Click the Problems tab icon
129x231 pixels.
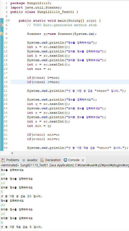3,160
